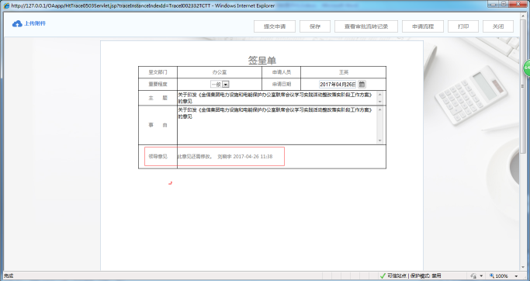Click the down arrow of 事由 field scrollbar
This screenshot has width=530, height=281.
click(379, 140)
